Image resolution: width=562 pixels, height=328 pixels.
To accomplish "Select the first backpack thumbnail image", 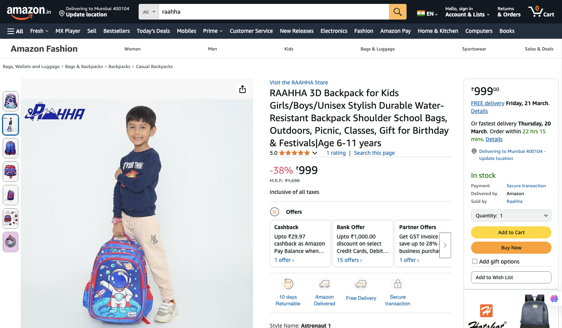I will 11,101.
